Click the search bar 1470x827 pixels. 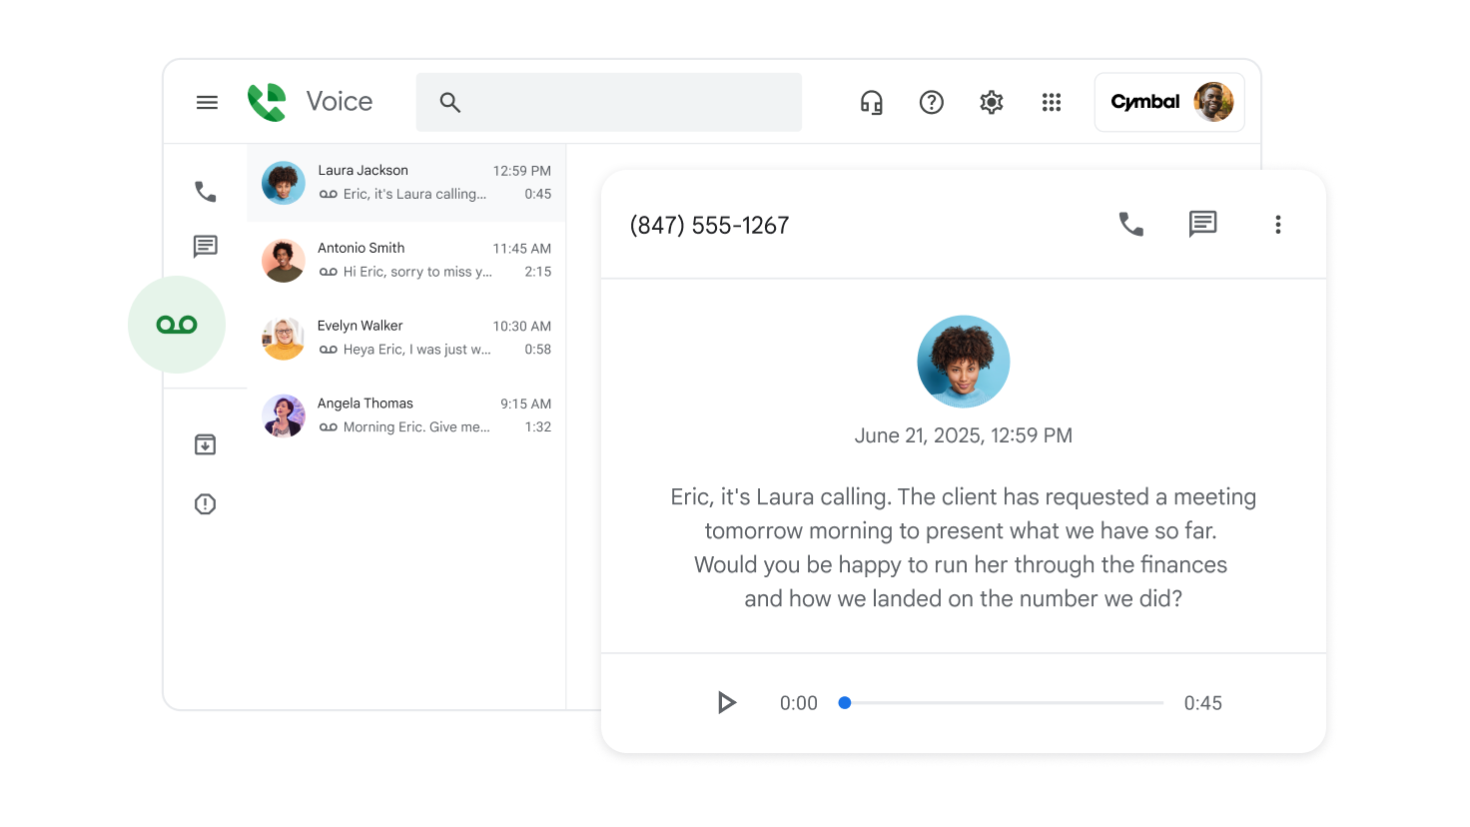[x=609, y=101]
